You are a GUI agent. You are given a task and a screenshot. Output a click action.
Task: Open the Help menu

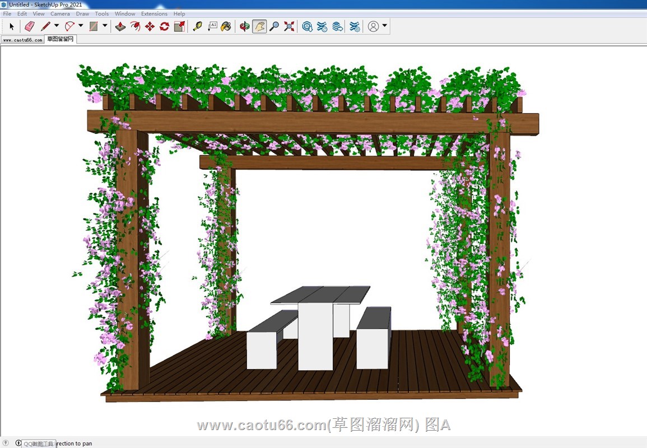(x=179, y=13)
